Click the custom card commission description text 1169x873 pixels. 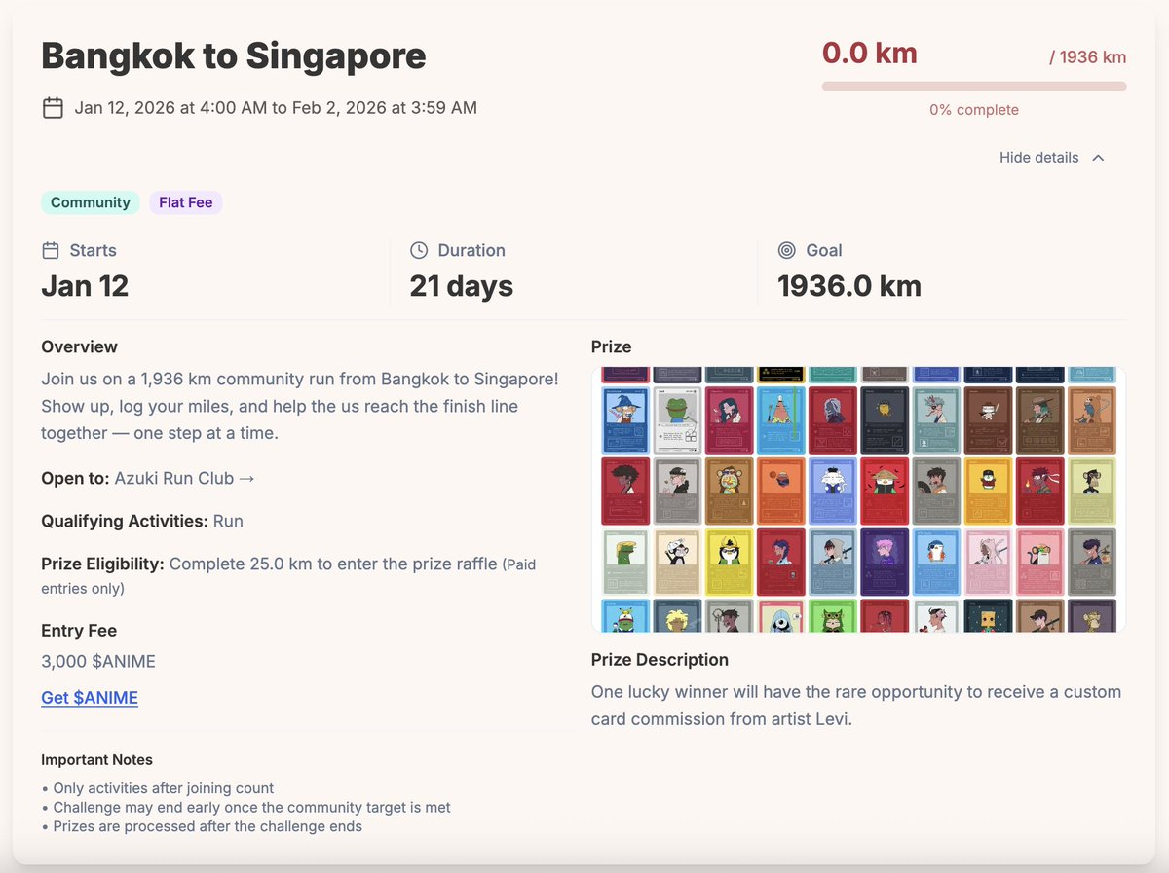click(856, 707)
